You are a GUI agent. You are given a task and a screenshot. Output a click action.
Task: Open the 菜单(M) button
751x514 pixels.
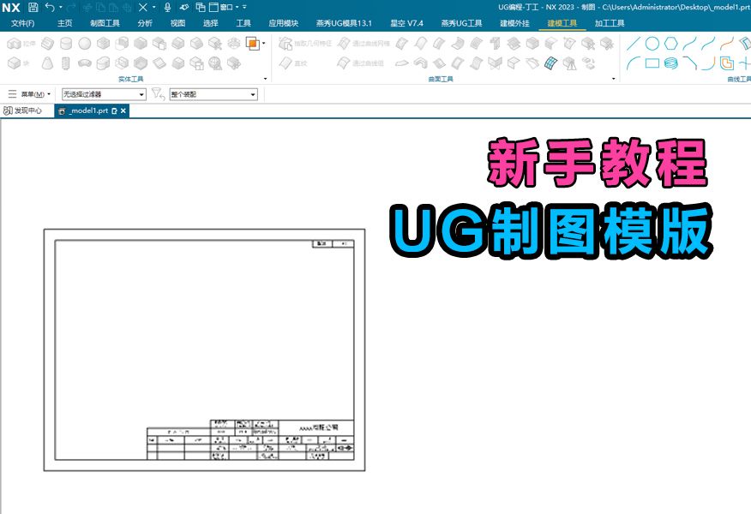[x=32, y=94]
